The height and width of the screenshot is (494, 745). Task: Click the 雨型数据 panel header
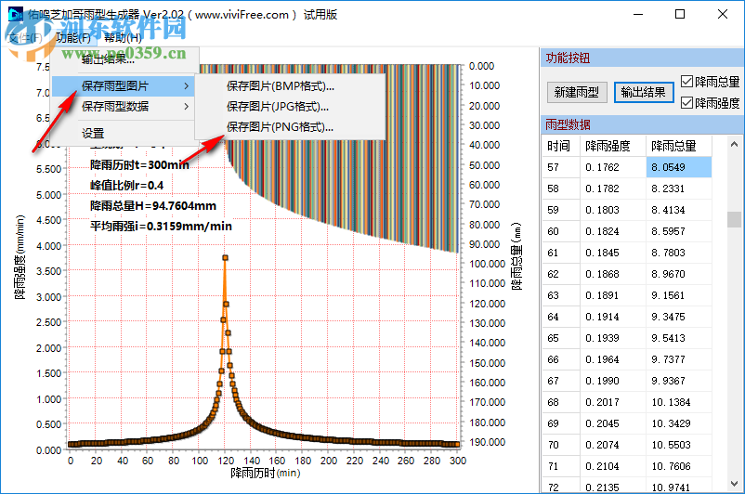tap(643, 125)
